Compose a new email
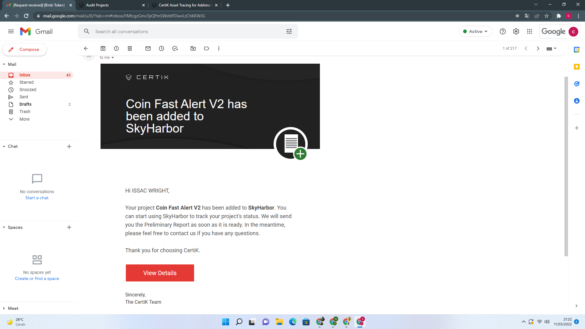 click(x=25, y=50)
